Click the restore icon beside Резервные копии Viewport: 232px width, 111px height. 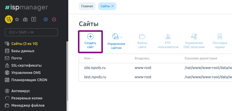[7, 98]
